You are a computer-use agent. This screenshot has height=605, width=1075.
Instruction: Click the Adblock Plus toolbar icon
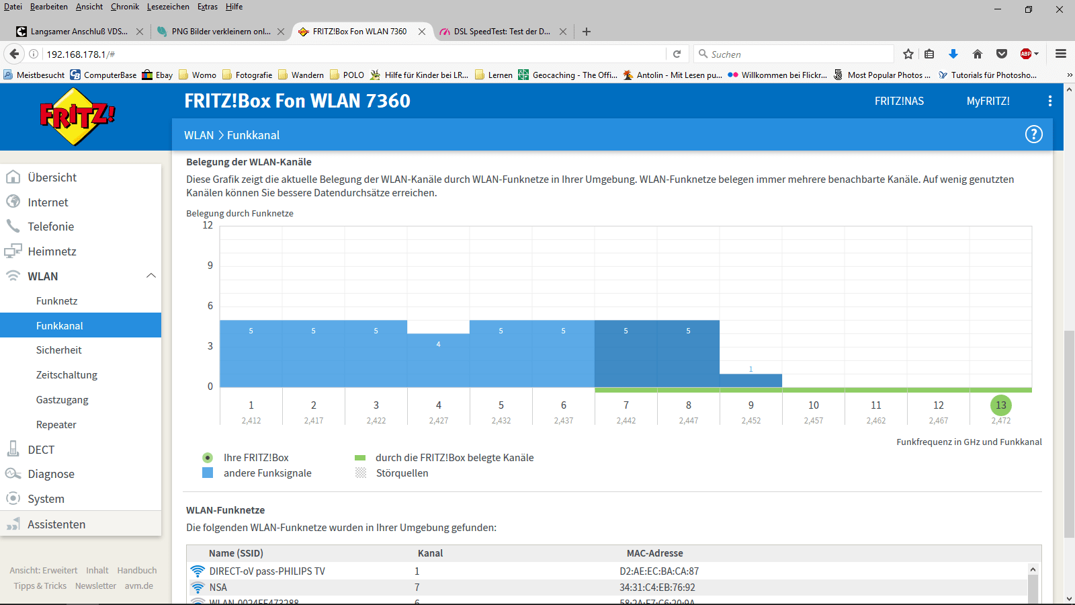coord(1025,54)
